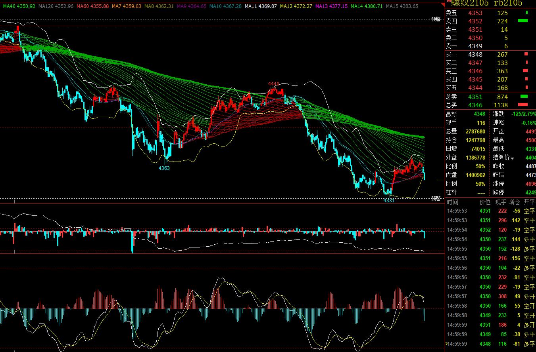Select the 最高 high price label
Image resolution: width=536 pixels, height=352 pixels.
click(x=499, y=140)
